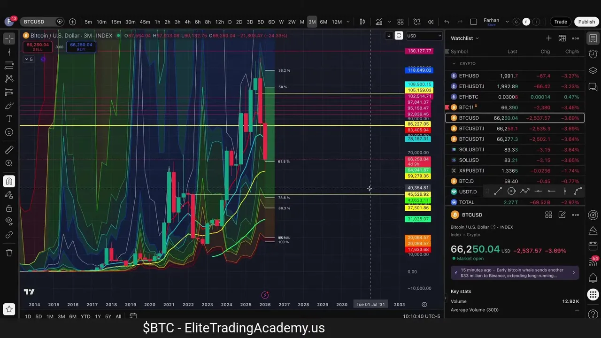This screenshot has width=601, height=338.
Task: Open the indicator templates grid icon
Action: tap(401, 22)
